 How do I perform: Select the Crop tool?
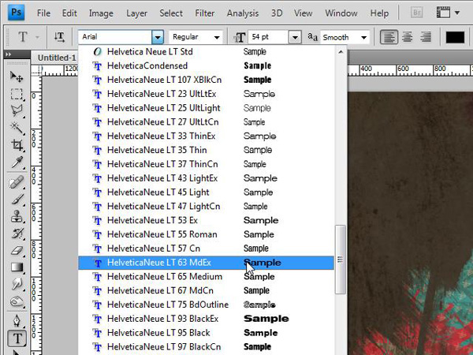click(x=17, y=145)
